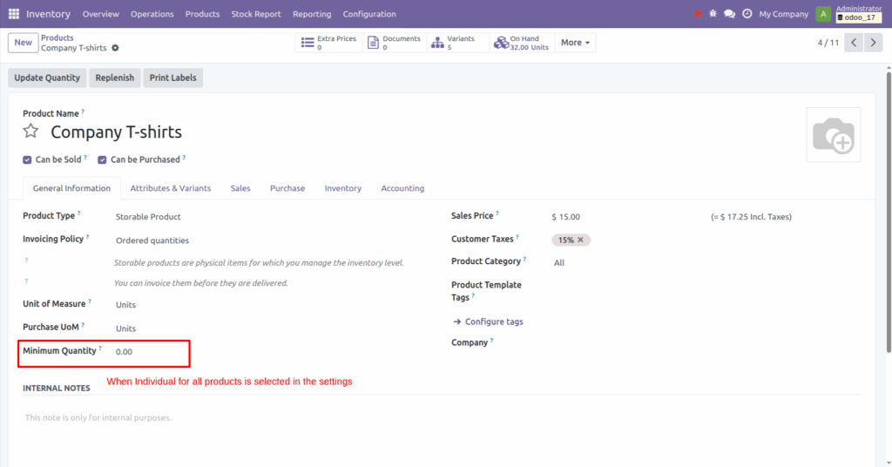Toggle the Can be Purchased checkbox
This screenshot has width=892, height=467.
(103, 159)
